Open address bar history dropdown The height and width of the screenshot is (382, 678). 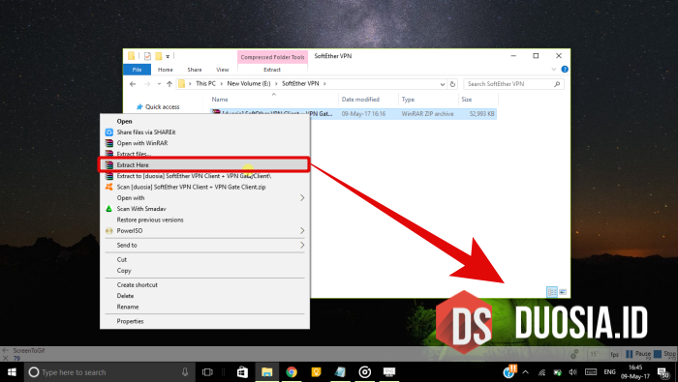coord(443,84)
